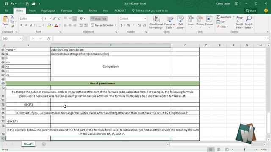Open Print Preview quick access icon
The image size is (271, 152).
tap(27, 4)
